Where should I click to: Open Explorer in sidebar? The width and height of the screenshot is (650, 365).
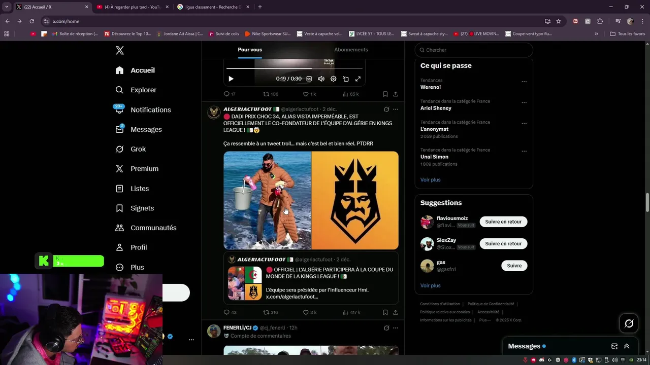pos(136,90)
